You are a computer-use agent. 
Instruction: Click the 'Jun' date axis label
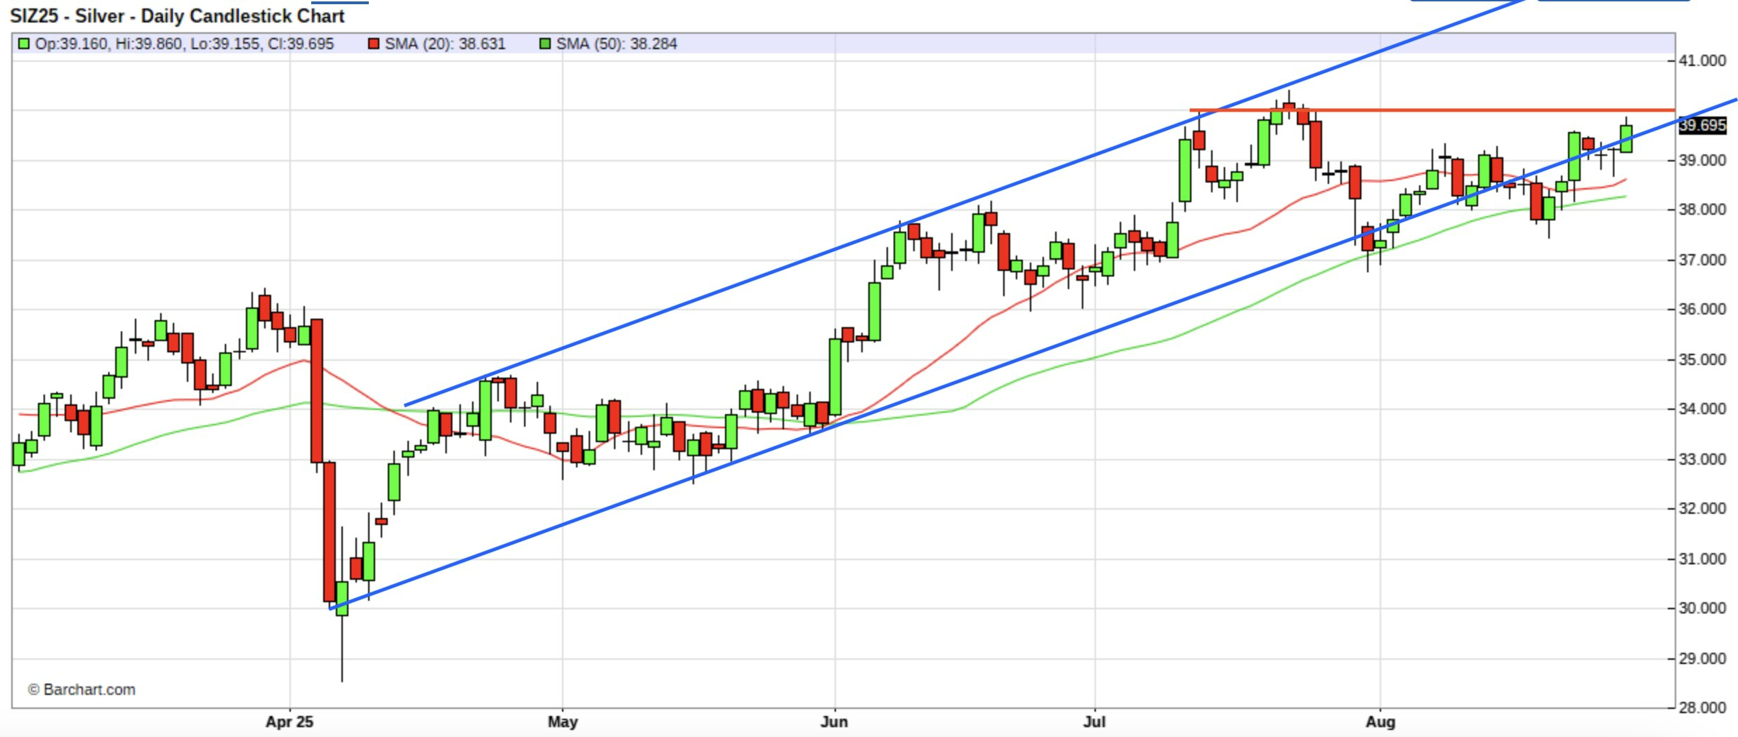(835, 722)
